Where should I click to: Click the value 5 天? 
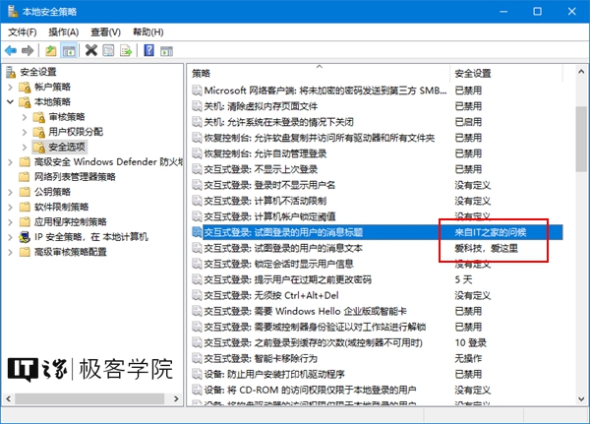[x=463, y=279]
